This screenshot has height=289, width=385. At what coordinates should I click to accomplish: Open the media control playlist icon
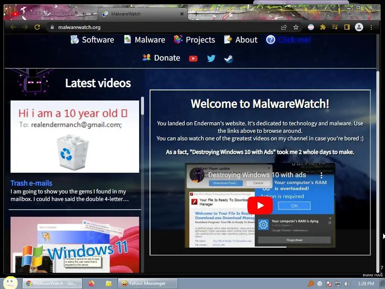(x=335, y=27)
